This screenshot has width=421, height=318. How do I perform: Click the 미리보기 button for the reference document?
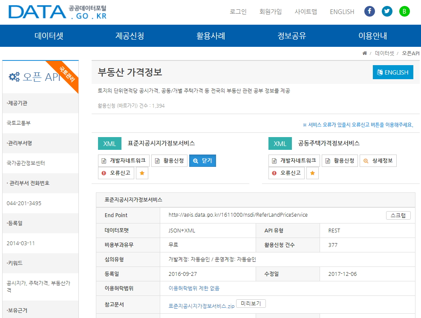[251, 304]
